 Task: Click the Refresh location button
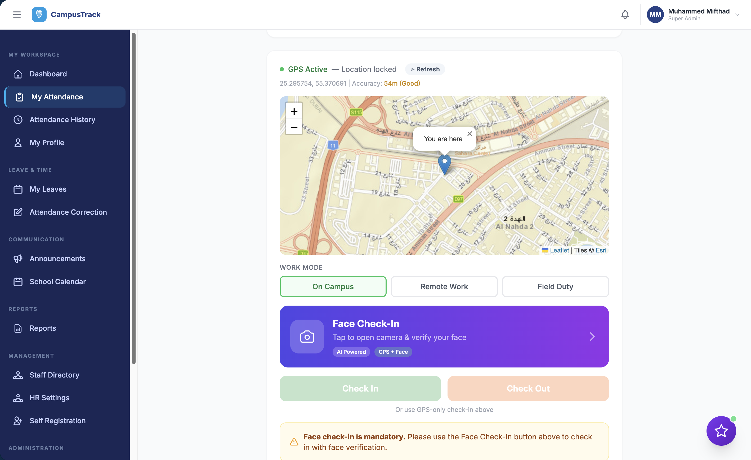tap(424, 69)
